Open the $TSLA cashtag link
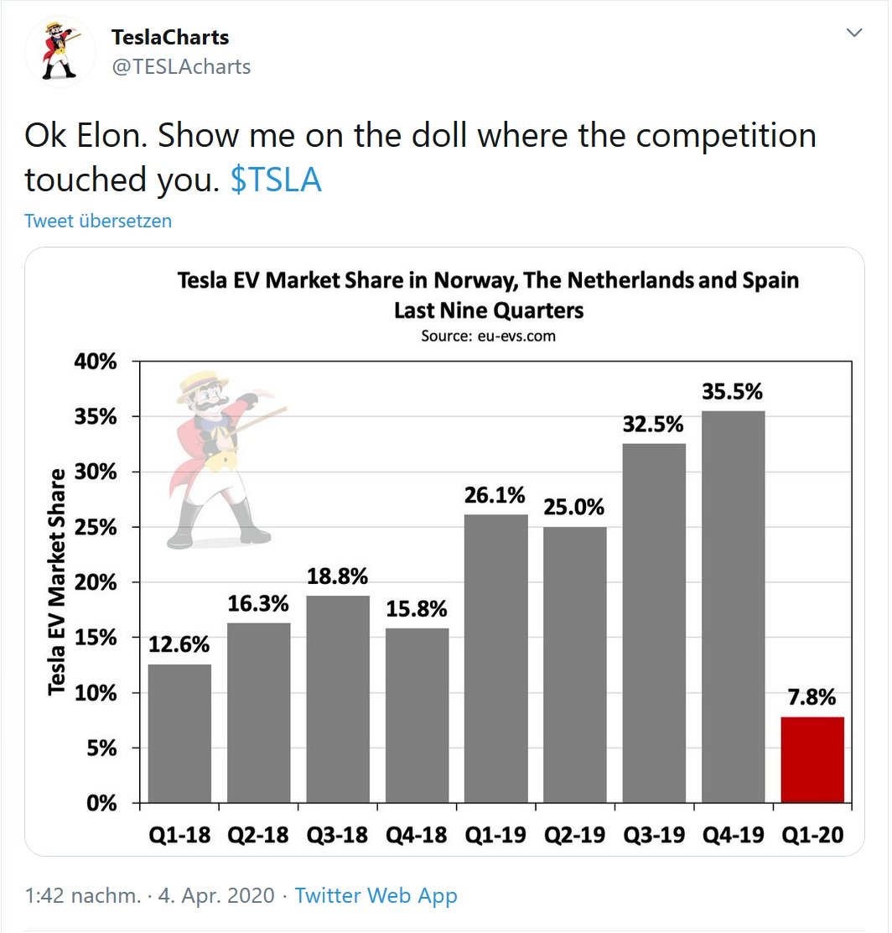 276,180
